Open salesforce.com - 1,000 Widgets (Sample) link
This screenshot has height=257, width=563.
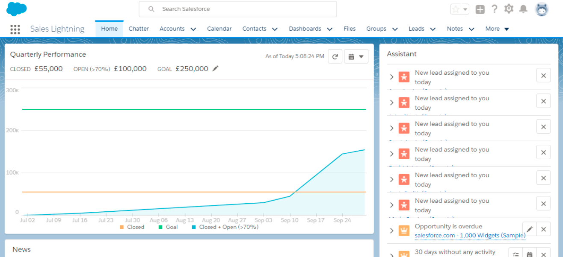(470, 235)
